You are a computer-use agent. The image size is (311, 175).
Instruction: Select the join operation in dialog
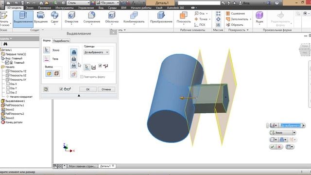(74, 52)
